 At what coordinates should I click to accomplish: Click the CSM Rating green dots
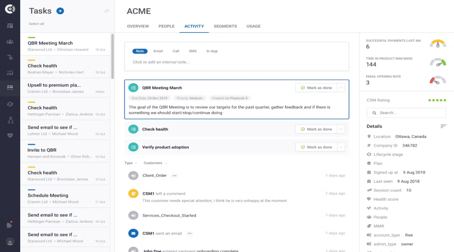click(x=437, y=100)
